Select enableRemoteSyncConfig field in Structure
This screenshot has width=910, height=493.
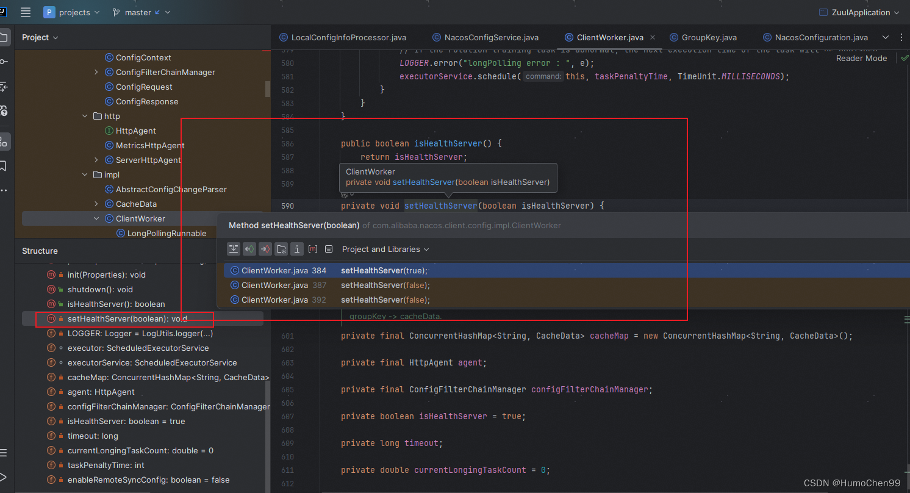point(149,480)
